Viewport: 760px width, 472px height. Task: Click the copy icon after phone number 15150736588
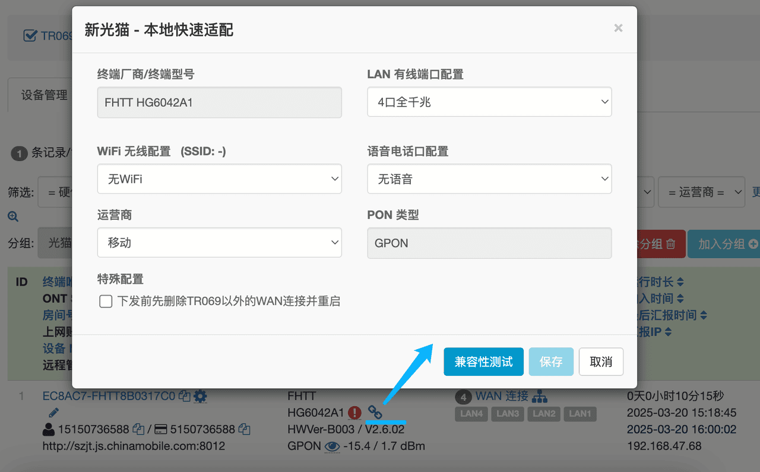[138, 429]
